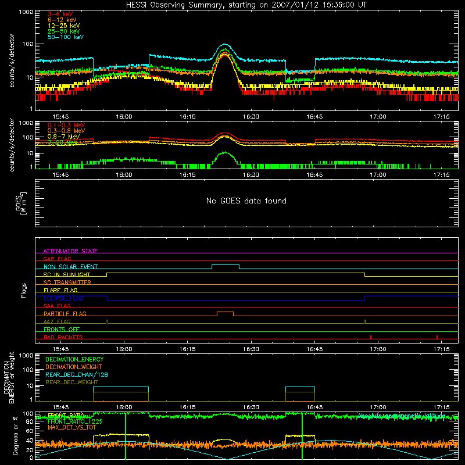465x465 pixels.
Task: Click the SAA_FLAG label
Action: [57, 306]
